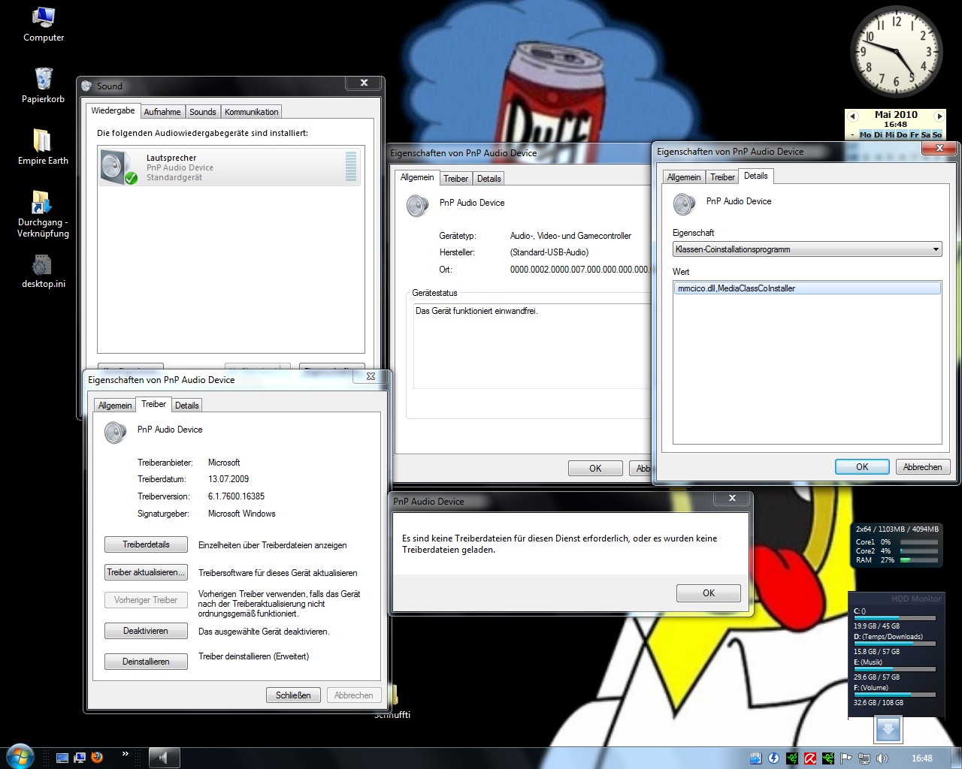962x769 pixels.
Task: Click the Lautsprecher volume level meter
Action: click(351, 166)
